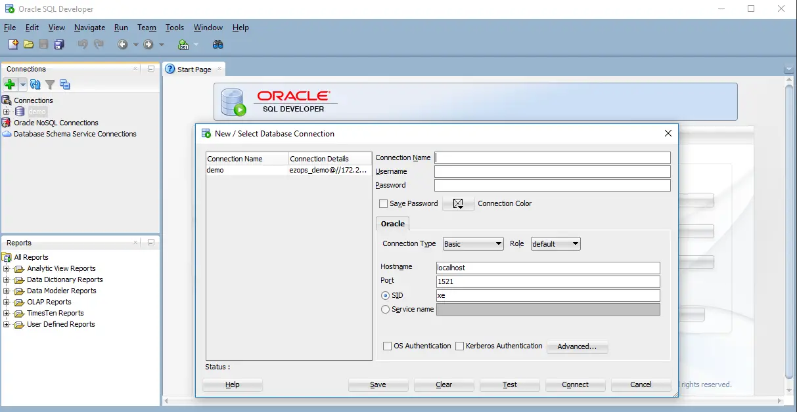
Task: Click the Hostname field containing localhost
Action: pos(548,268)
